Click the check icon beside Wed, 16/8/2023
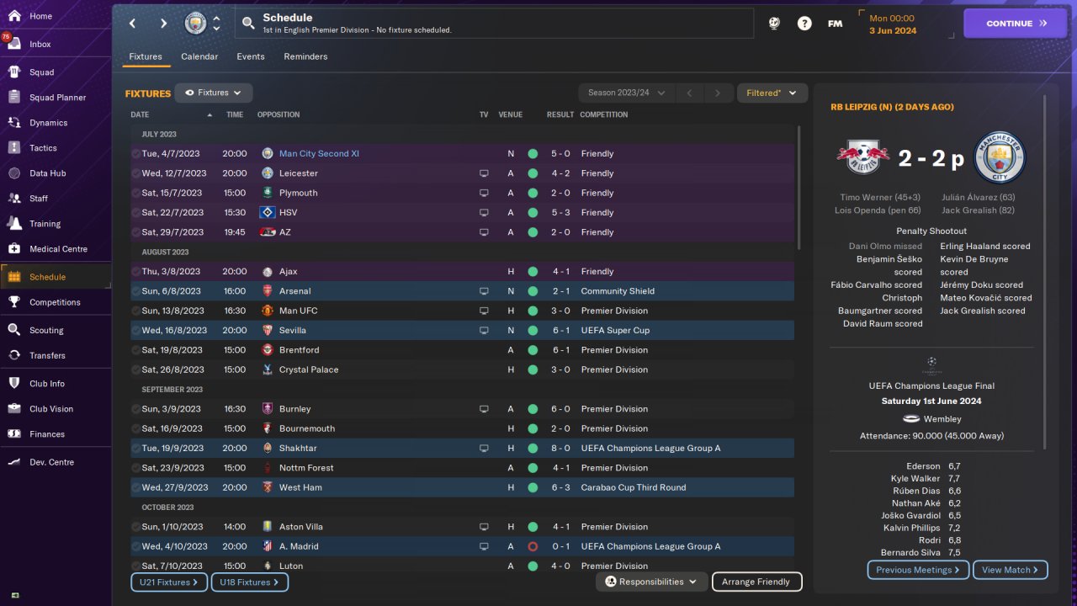Viewport: 1077px width, 606px height. coord(136,331)
